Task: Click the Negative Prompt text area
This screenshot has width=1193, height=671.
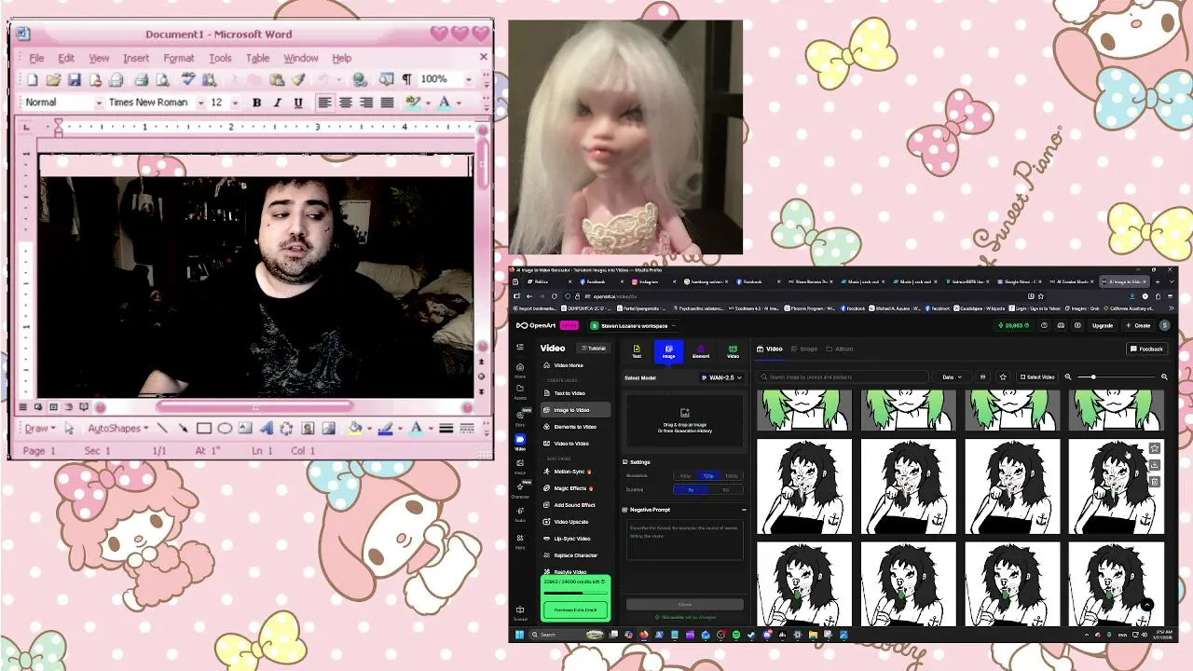Action: pos(685,541)
